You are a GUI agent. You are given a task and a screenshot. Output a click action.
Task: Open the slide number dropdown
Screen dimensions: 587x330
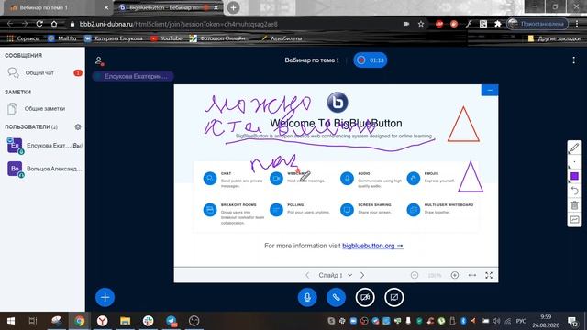pyautogui.click(x=335, y=275)
